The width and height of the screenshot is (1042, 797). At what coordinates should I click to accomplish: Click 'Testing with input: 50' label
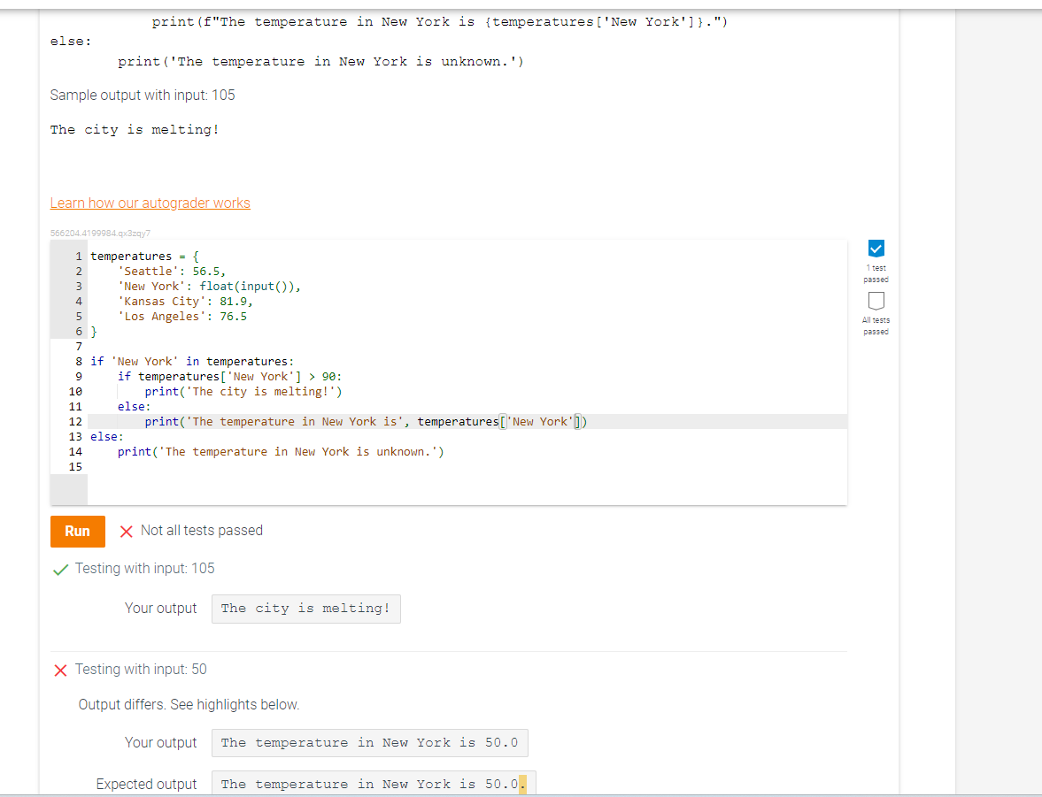pos(141,670)
